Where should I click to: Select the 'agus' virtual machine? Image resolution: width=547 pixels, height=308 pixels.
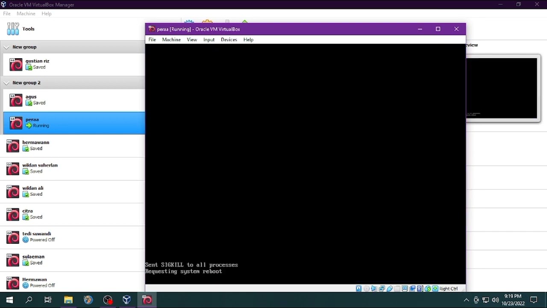74,100
